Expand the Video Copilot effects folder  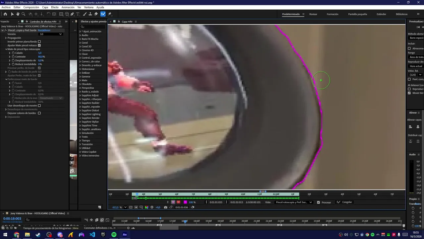pyautogui.click(x=80, y=152)
